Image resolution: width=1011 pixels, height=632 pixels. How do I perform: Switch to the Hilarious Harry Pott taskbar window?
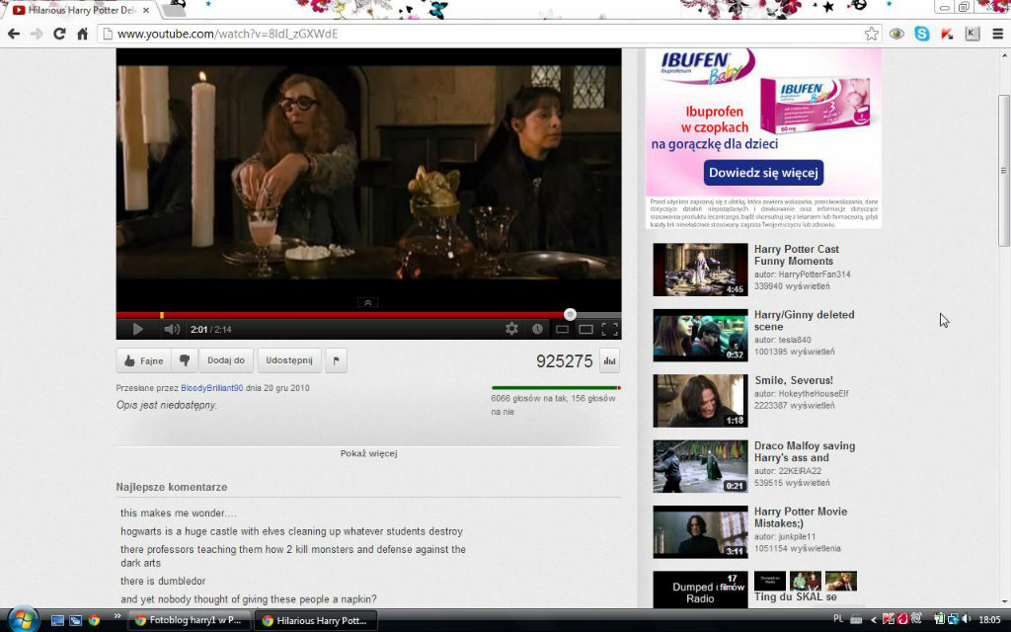coord(315,620)
